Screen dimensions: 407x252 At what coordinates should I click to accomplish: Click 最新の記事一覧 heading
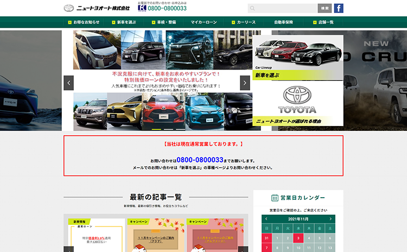156,197
